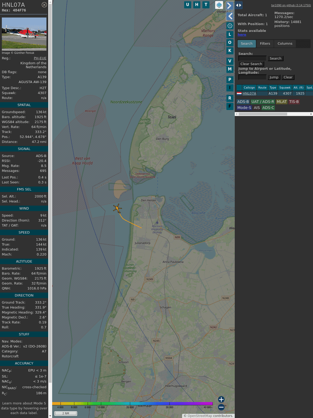Sort table by Alt. (ft) column
This screenshot has width=313, height=418.
tap(299, 88)
